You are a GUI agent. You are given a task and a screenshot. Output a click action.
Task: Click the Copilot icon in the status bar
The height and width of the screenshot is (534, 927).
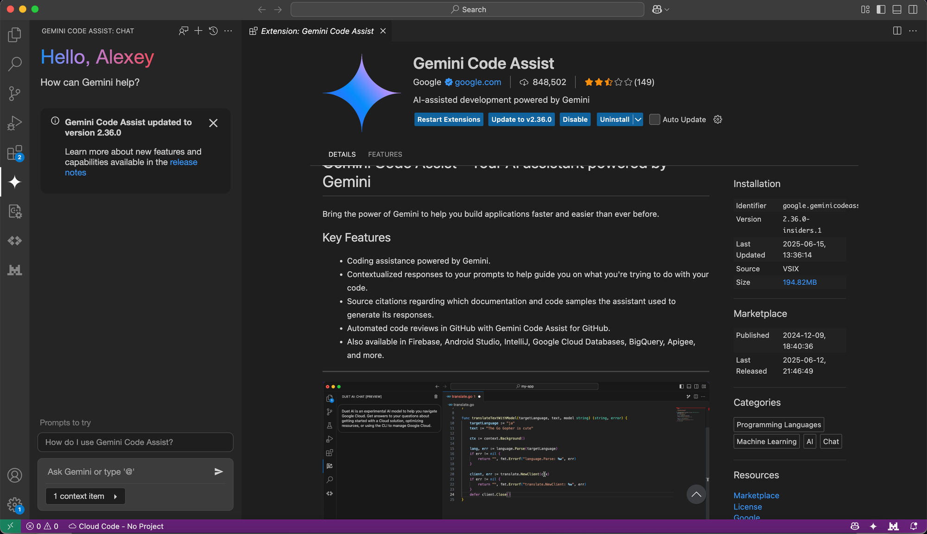pos(855,526)
